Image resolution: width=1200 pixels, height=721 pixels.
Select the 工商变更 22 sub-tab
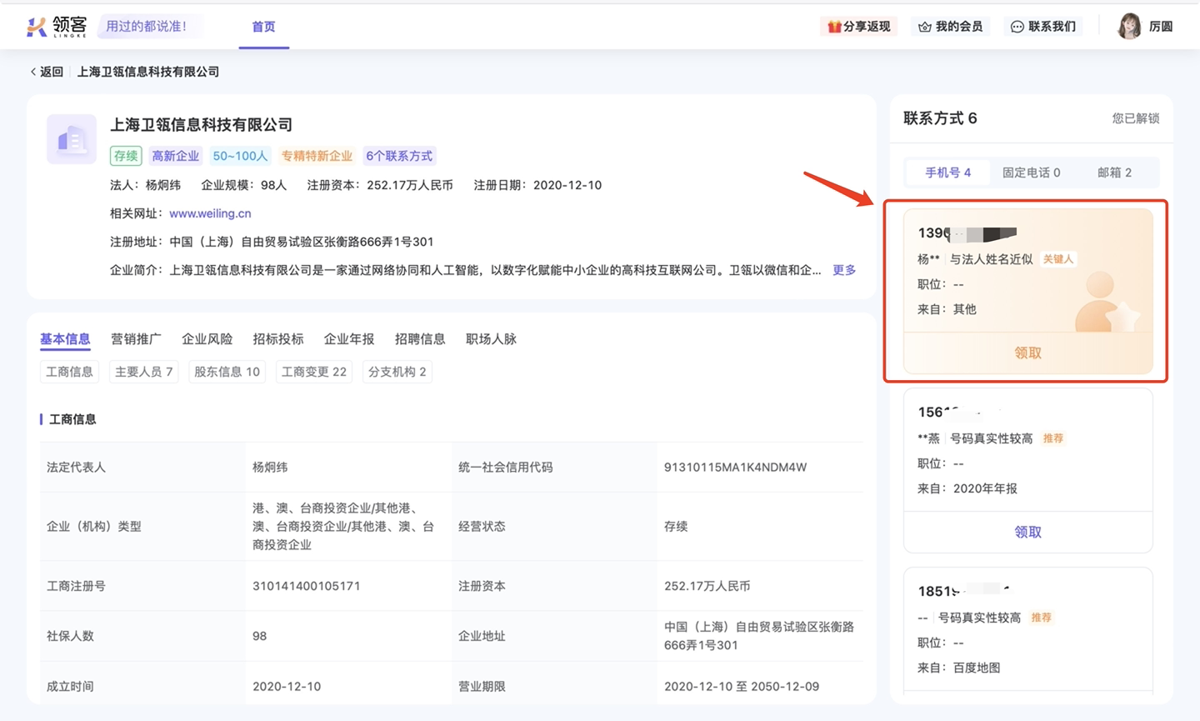[x=314, y=372]
